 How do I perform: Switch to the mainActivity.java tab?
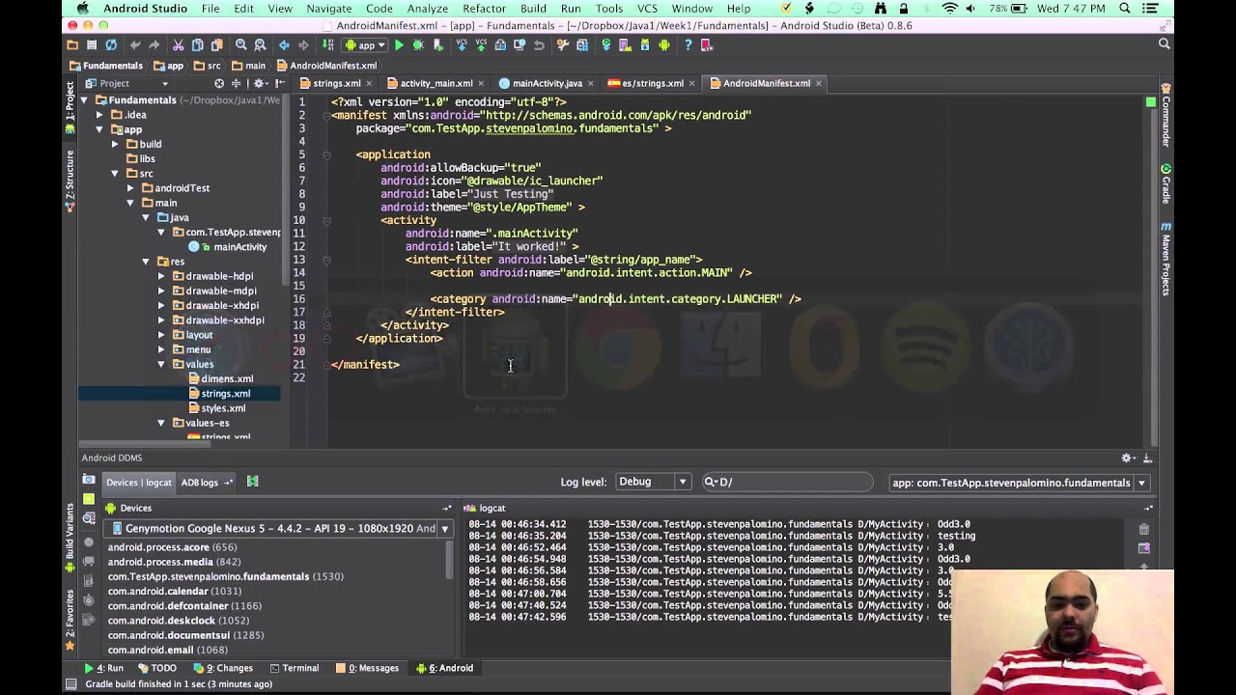547,84
